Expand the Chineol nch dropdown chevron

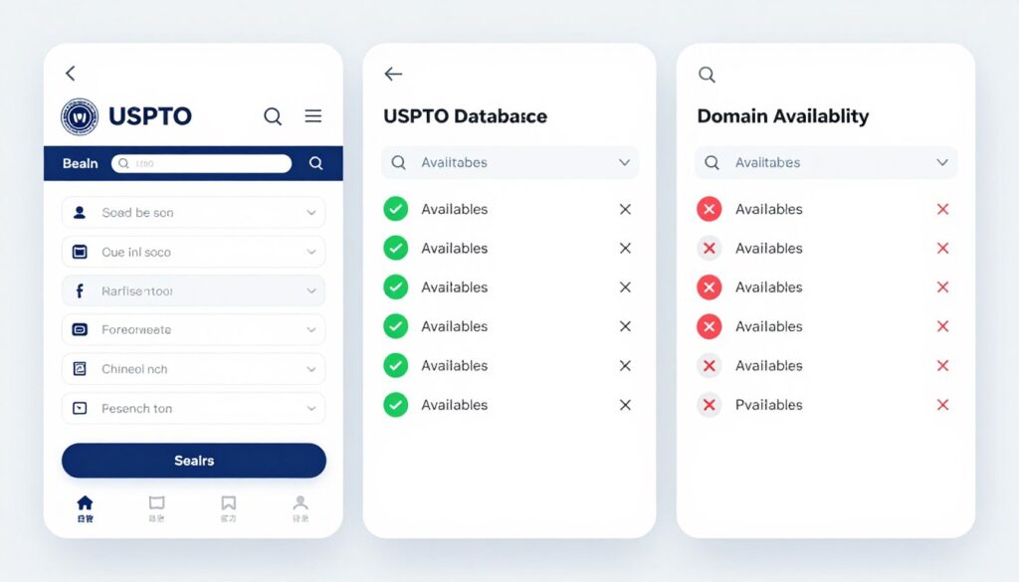tap(311, 369)
